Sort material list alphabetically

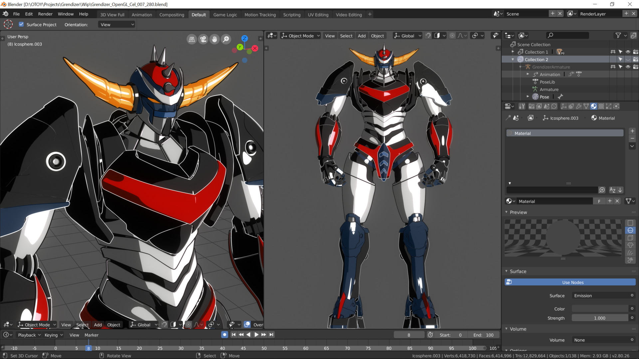612,190
